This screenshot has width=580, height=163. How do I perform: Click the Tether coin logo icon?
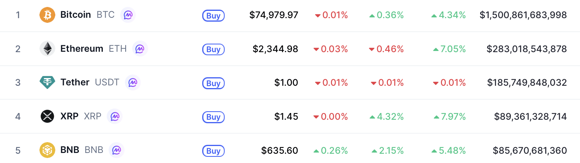click(48, 82)
